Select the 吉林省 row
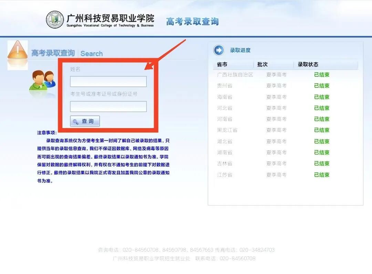 pos(286,164)
